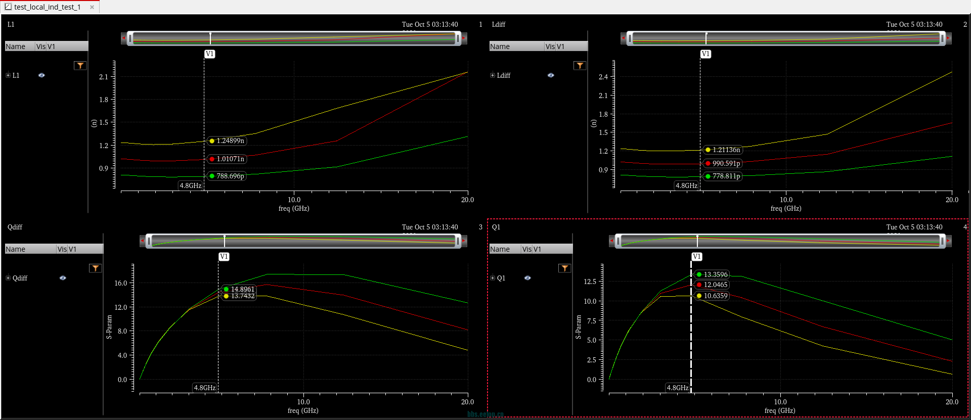The width and height of the screenshot is (971, 420).
Task: Select the 990.591p marker readout
Action: click(722, 164)
